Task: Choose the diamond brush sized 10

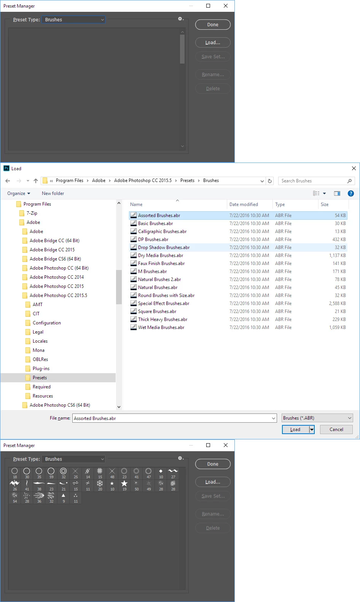Action: [x=161, y=473]
